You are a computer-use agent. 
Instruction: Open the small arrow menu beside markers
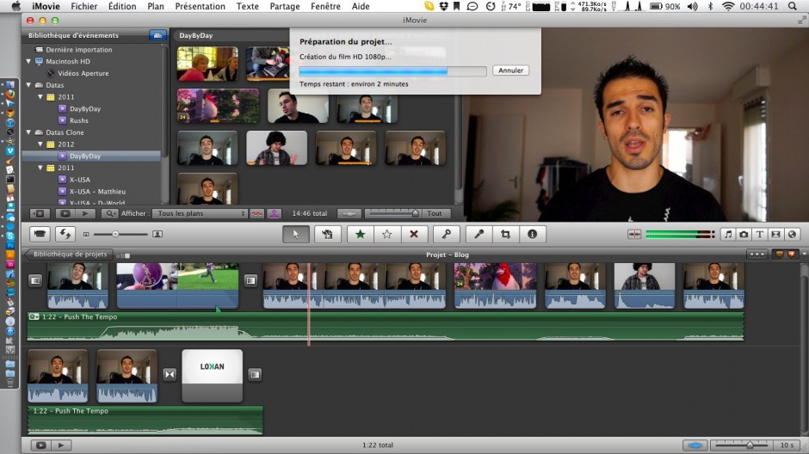click(x=804, y=254)
